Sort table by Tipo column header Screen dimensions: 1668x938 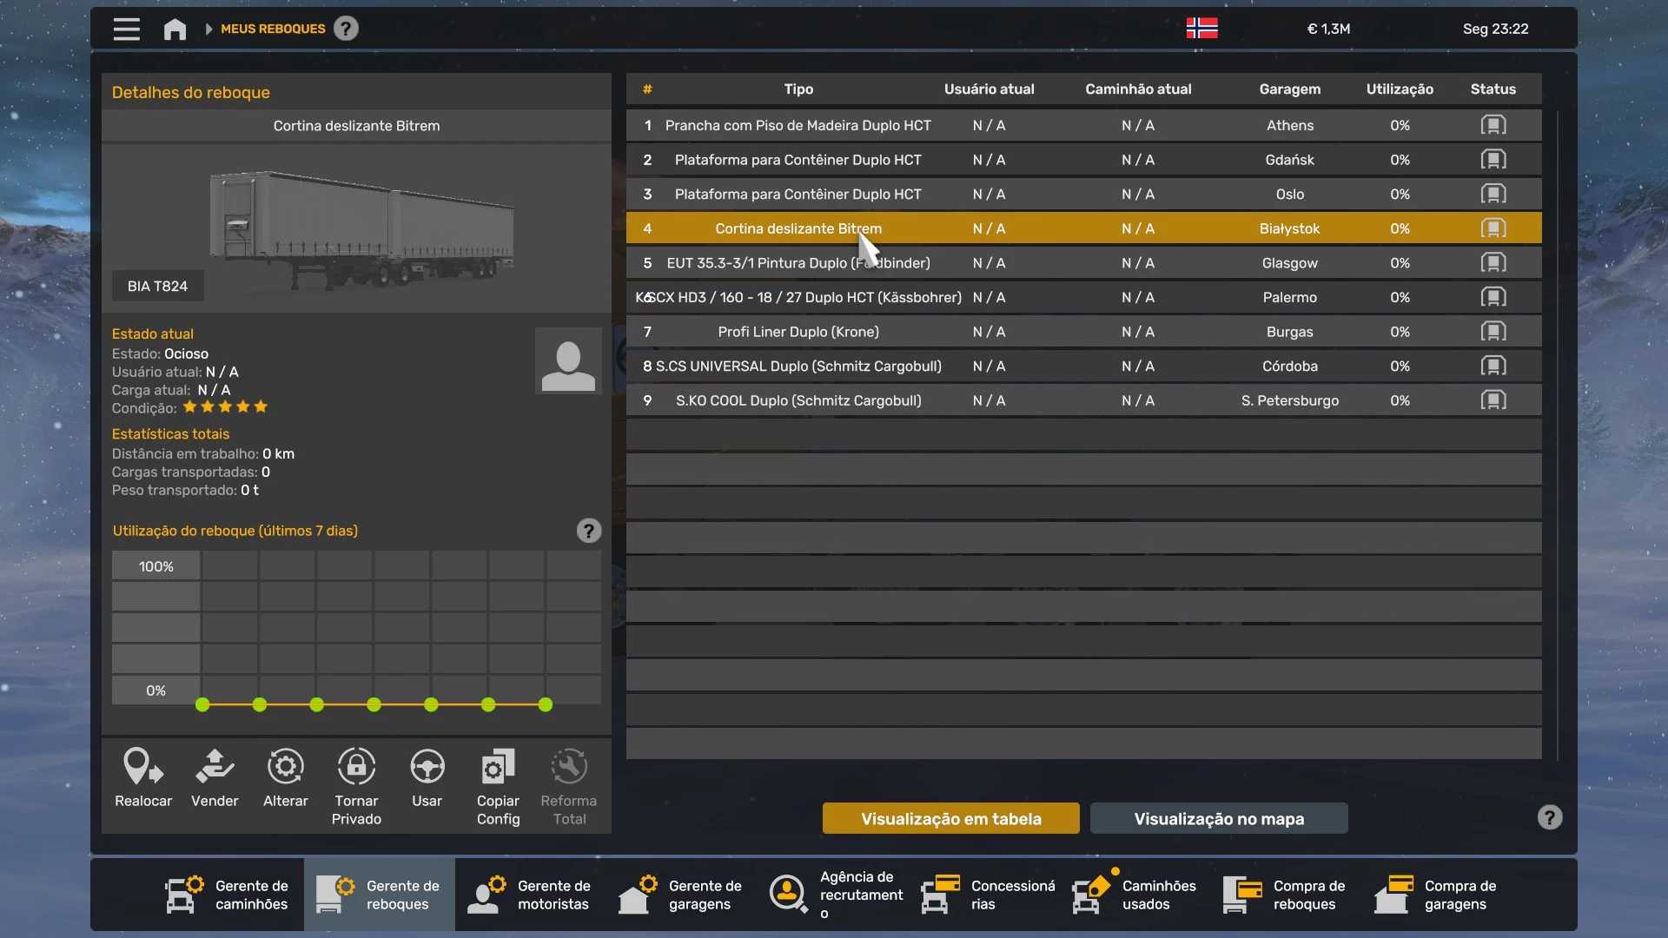pos(798,89)
